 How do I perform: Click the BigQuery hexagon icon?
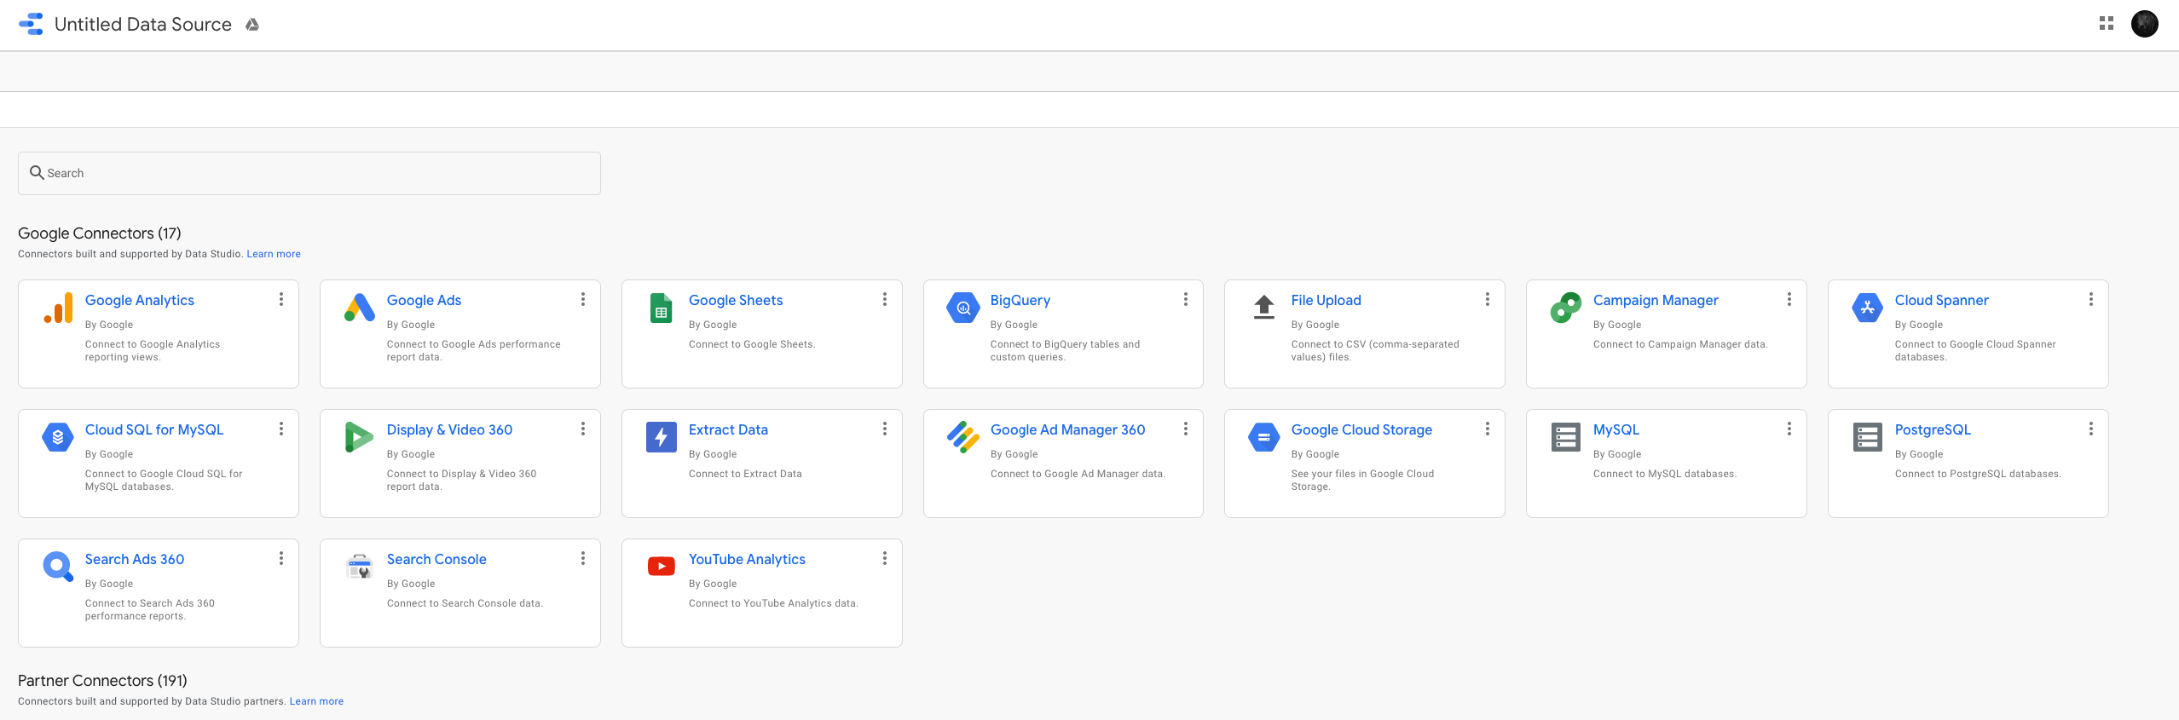(963, 308)
